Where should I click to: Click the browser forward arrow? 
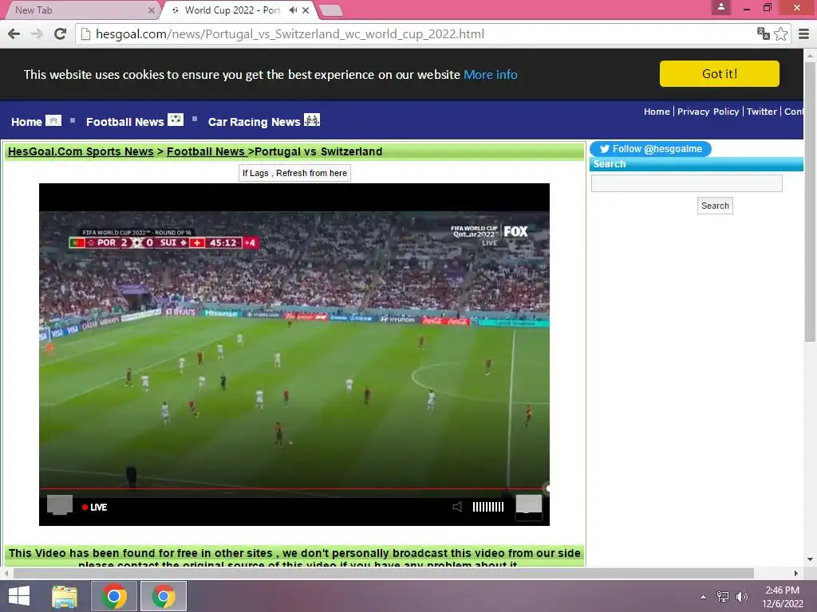pyautogui.click(x=37, y=33)
